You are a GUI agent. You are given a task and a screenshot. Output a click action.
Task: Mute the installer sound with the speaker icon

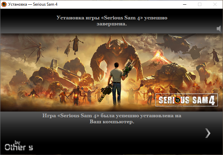coord(219,29)
